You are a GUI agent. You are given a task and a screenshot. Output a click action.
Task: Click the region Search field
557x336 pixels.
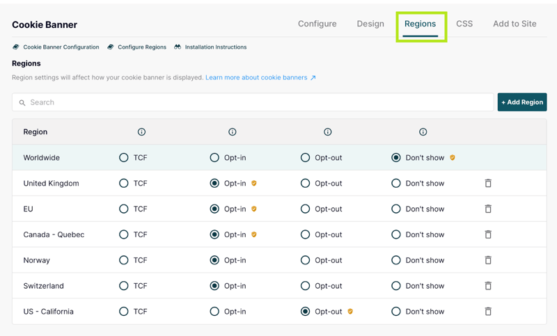tap(253, 102)
